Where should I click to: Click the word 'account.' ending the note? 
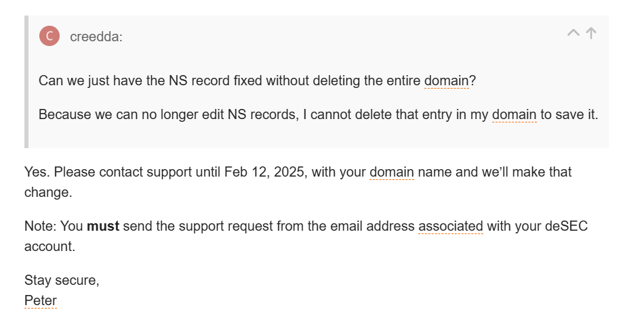tap(49, 247)
